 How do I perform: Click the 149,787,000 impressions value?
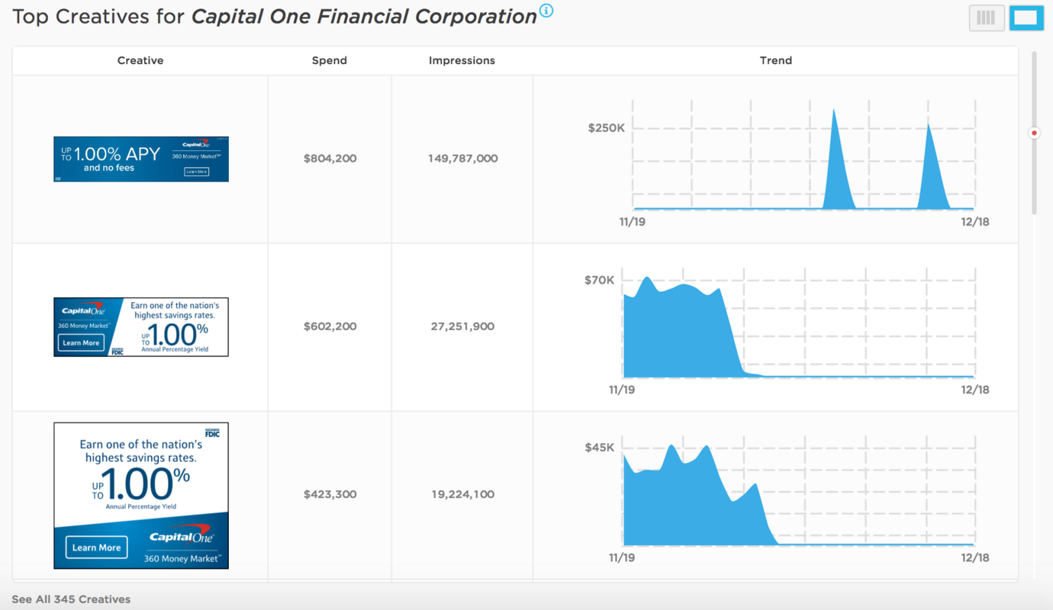tap(462, 159)
